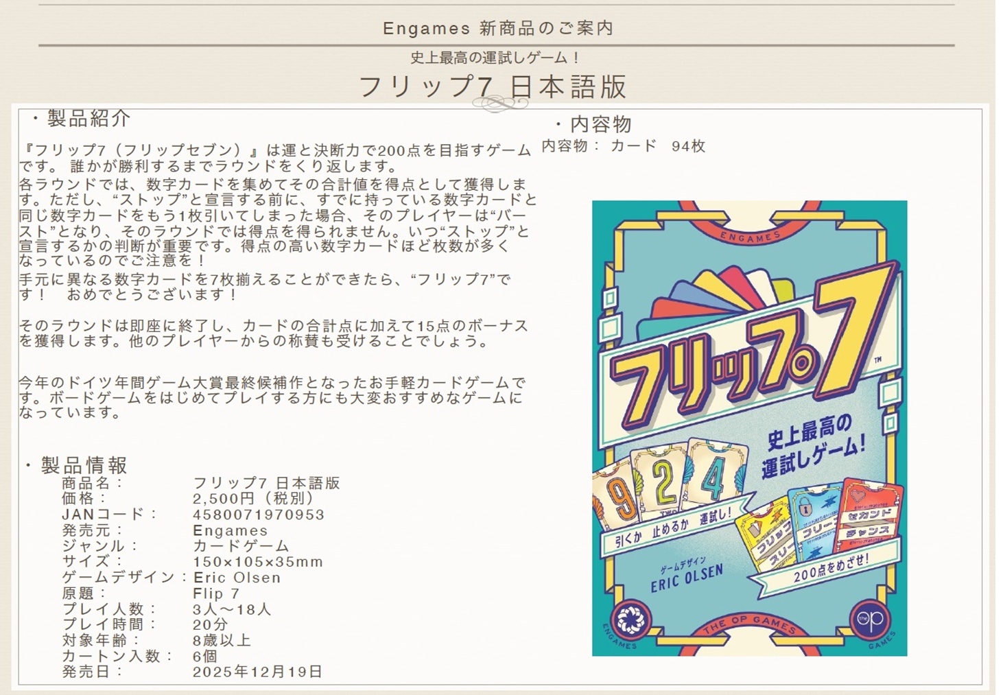Select the 内容物 section heading

(x=600, y=124)
